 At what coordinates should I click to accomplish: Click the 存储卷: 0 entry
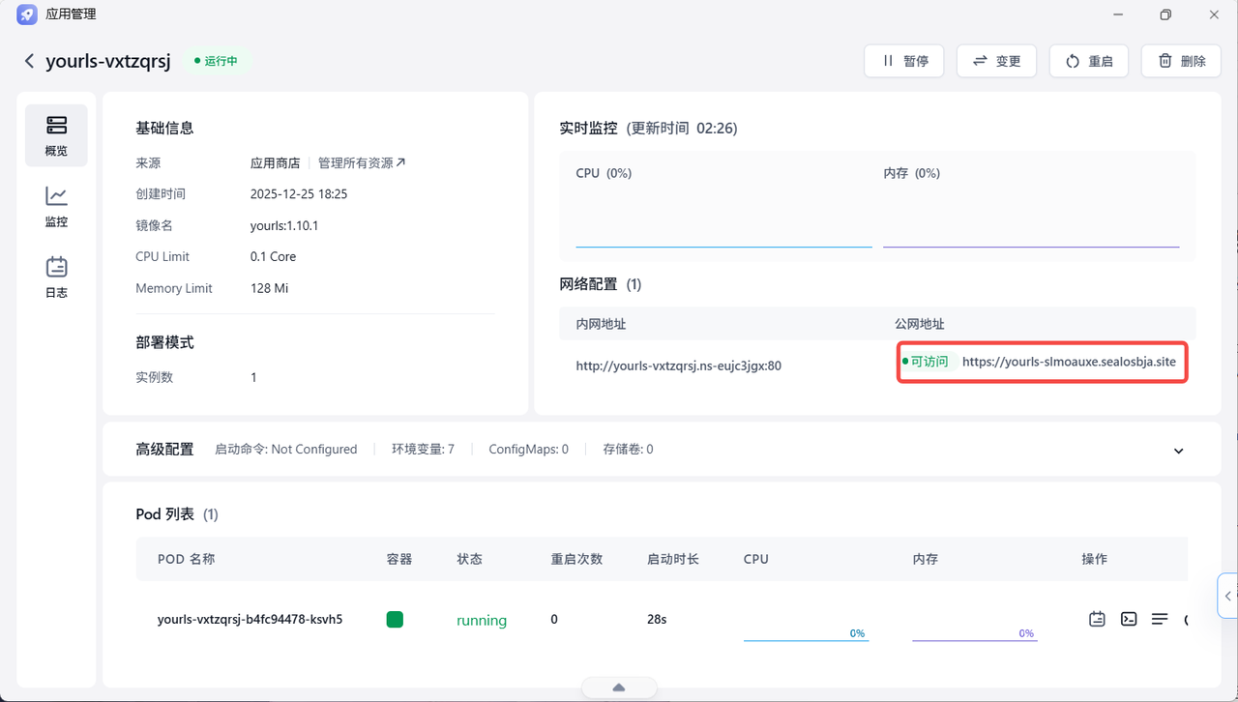pyautogui.click(x=628, y=450)
